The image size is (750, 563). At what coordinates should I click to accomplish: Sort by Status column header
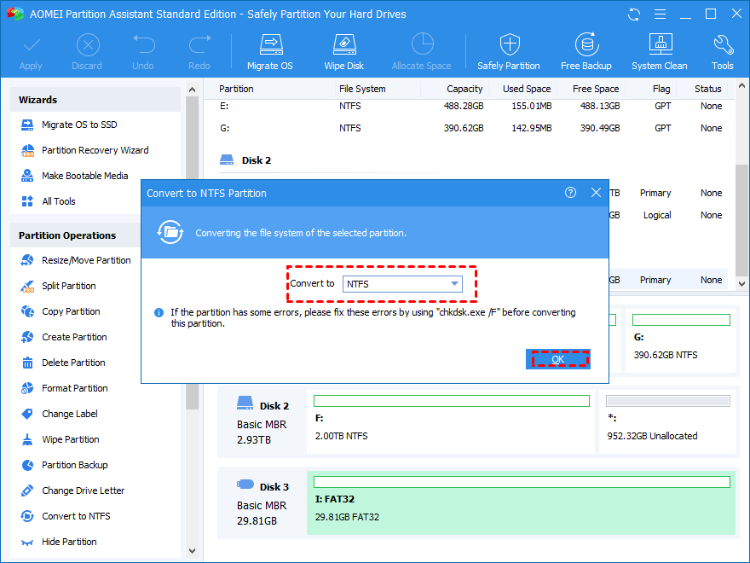[708, 89]
